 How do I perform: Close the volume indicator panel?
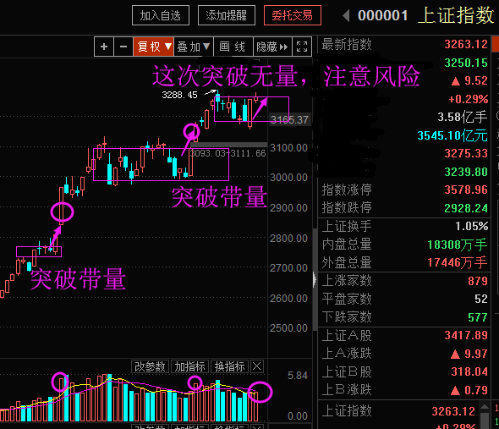point(257,366)
